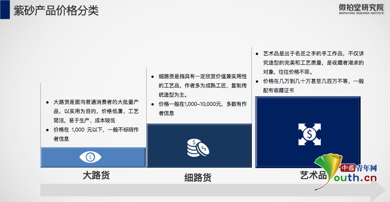Click the dark blue square beside the title
The height and width of the screenshot is (202, 390).
(x=5, y=9)
